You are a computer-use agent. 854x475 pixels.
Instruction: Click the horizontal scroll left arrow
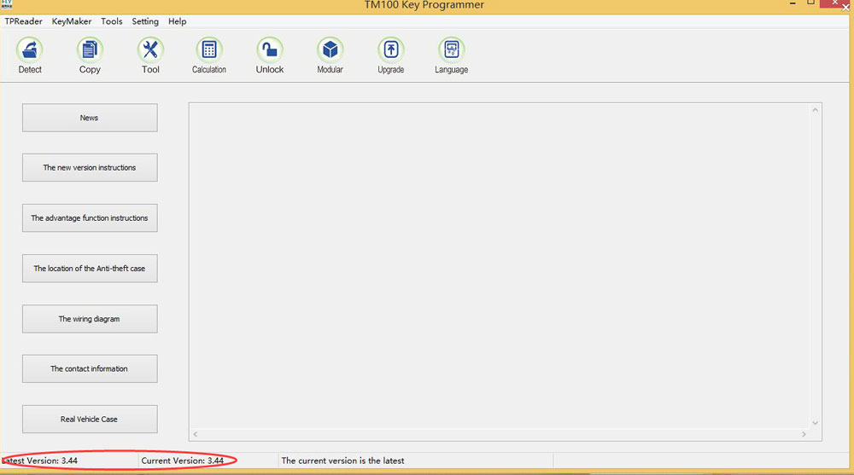(195, 434)
